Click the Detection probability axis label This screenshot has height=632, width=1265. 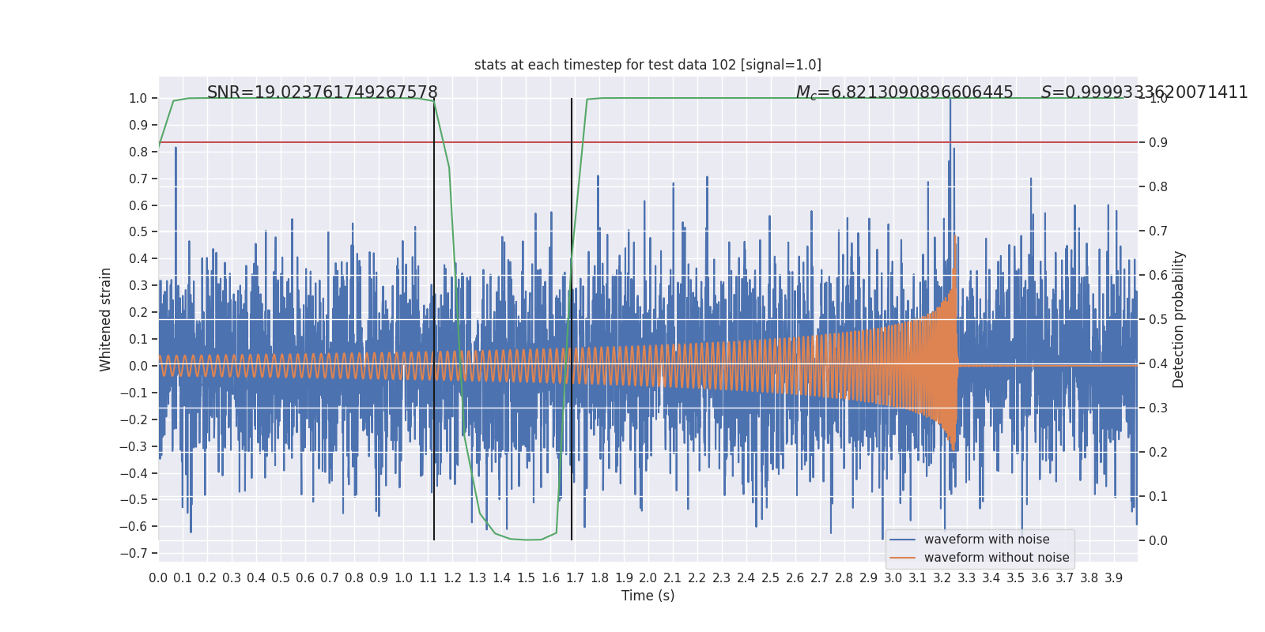pyautogui.click(x=1179, y=319)
